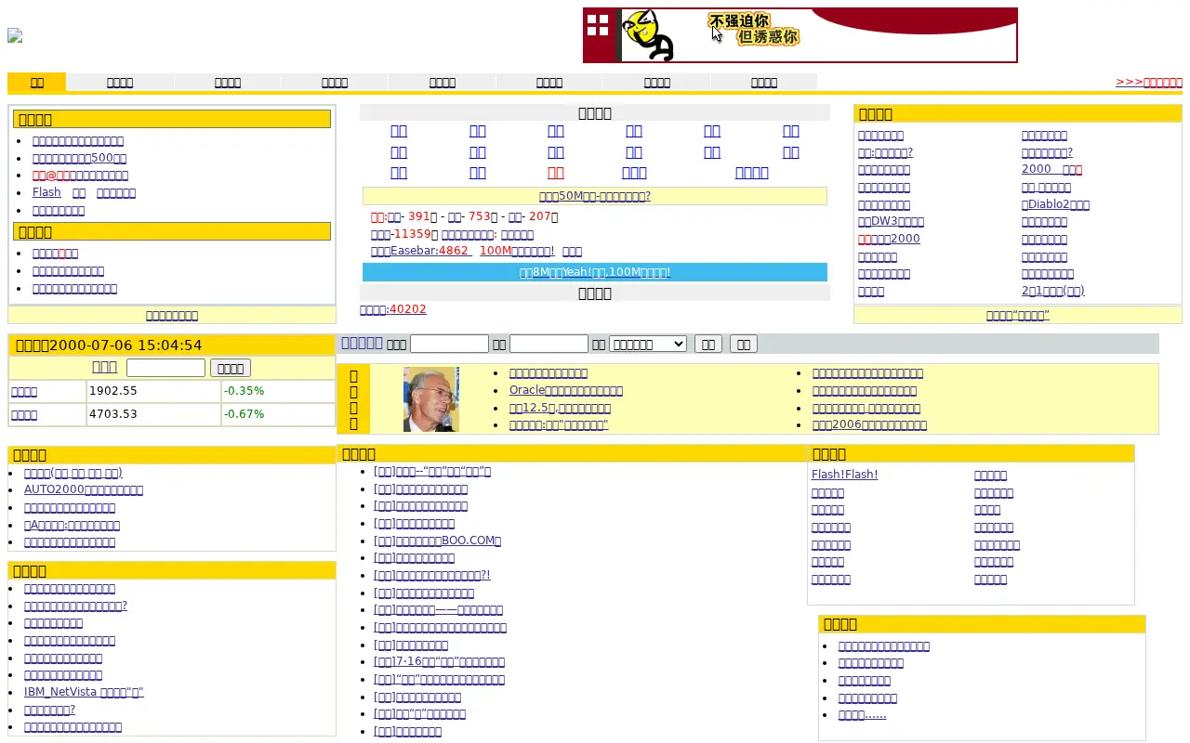Select the '1902.55' index value cell
Image resolution: width=1190 pixels, height=743 pixels.
point(153,391)
